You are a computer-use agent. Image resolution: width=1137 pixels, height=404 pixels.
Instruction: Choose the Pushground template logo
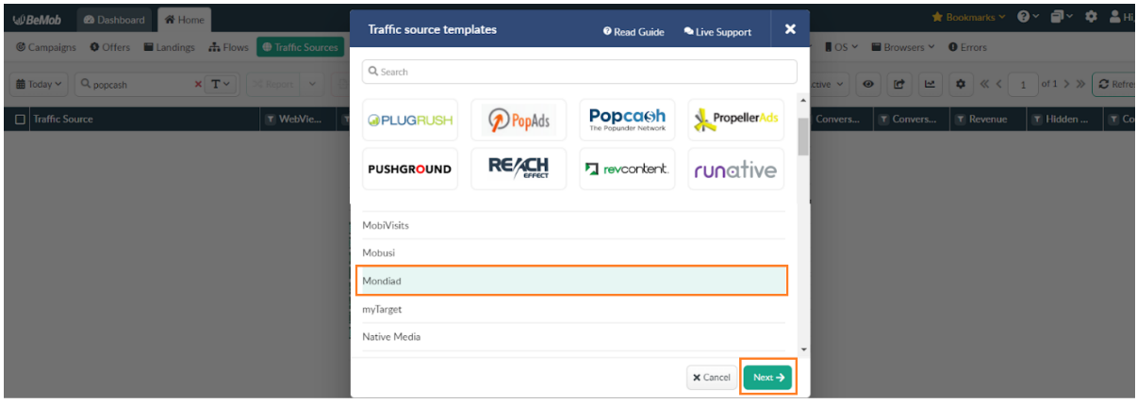pos(410,170)
